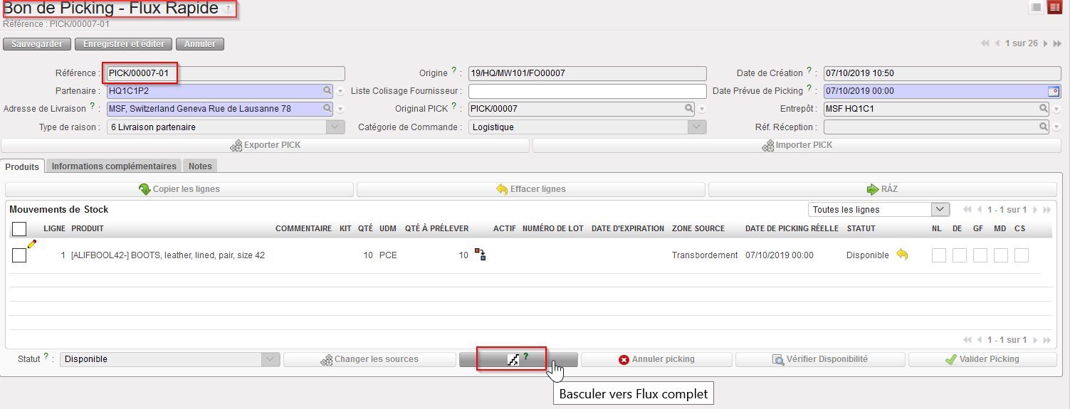Click Basculer vers Flux complet button
Screen dimensions: 1070x409
(x=518, y=359)
